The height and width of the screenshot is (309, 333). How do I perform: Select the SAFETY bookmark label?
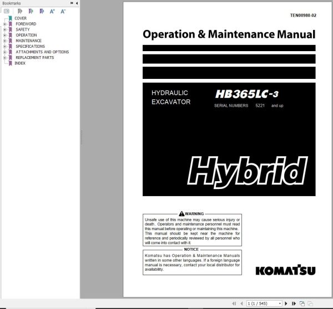click(x=23, y=29)
